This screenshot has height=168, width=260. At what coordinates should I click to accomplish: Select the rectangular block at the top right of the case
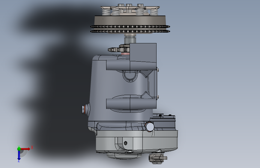143,53
